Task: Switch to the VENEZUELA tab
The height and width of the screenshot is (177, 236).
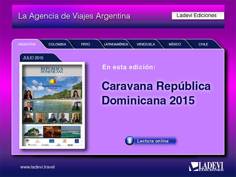Action: point(146,44)
